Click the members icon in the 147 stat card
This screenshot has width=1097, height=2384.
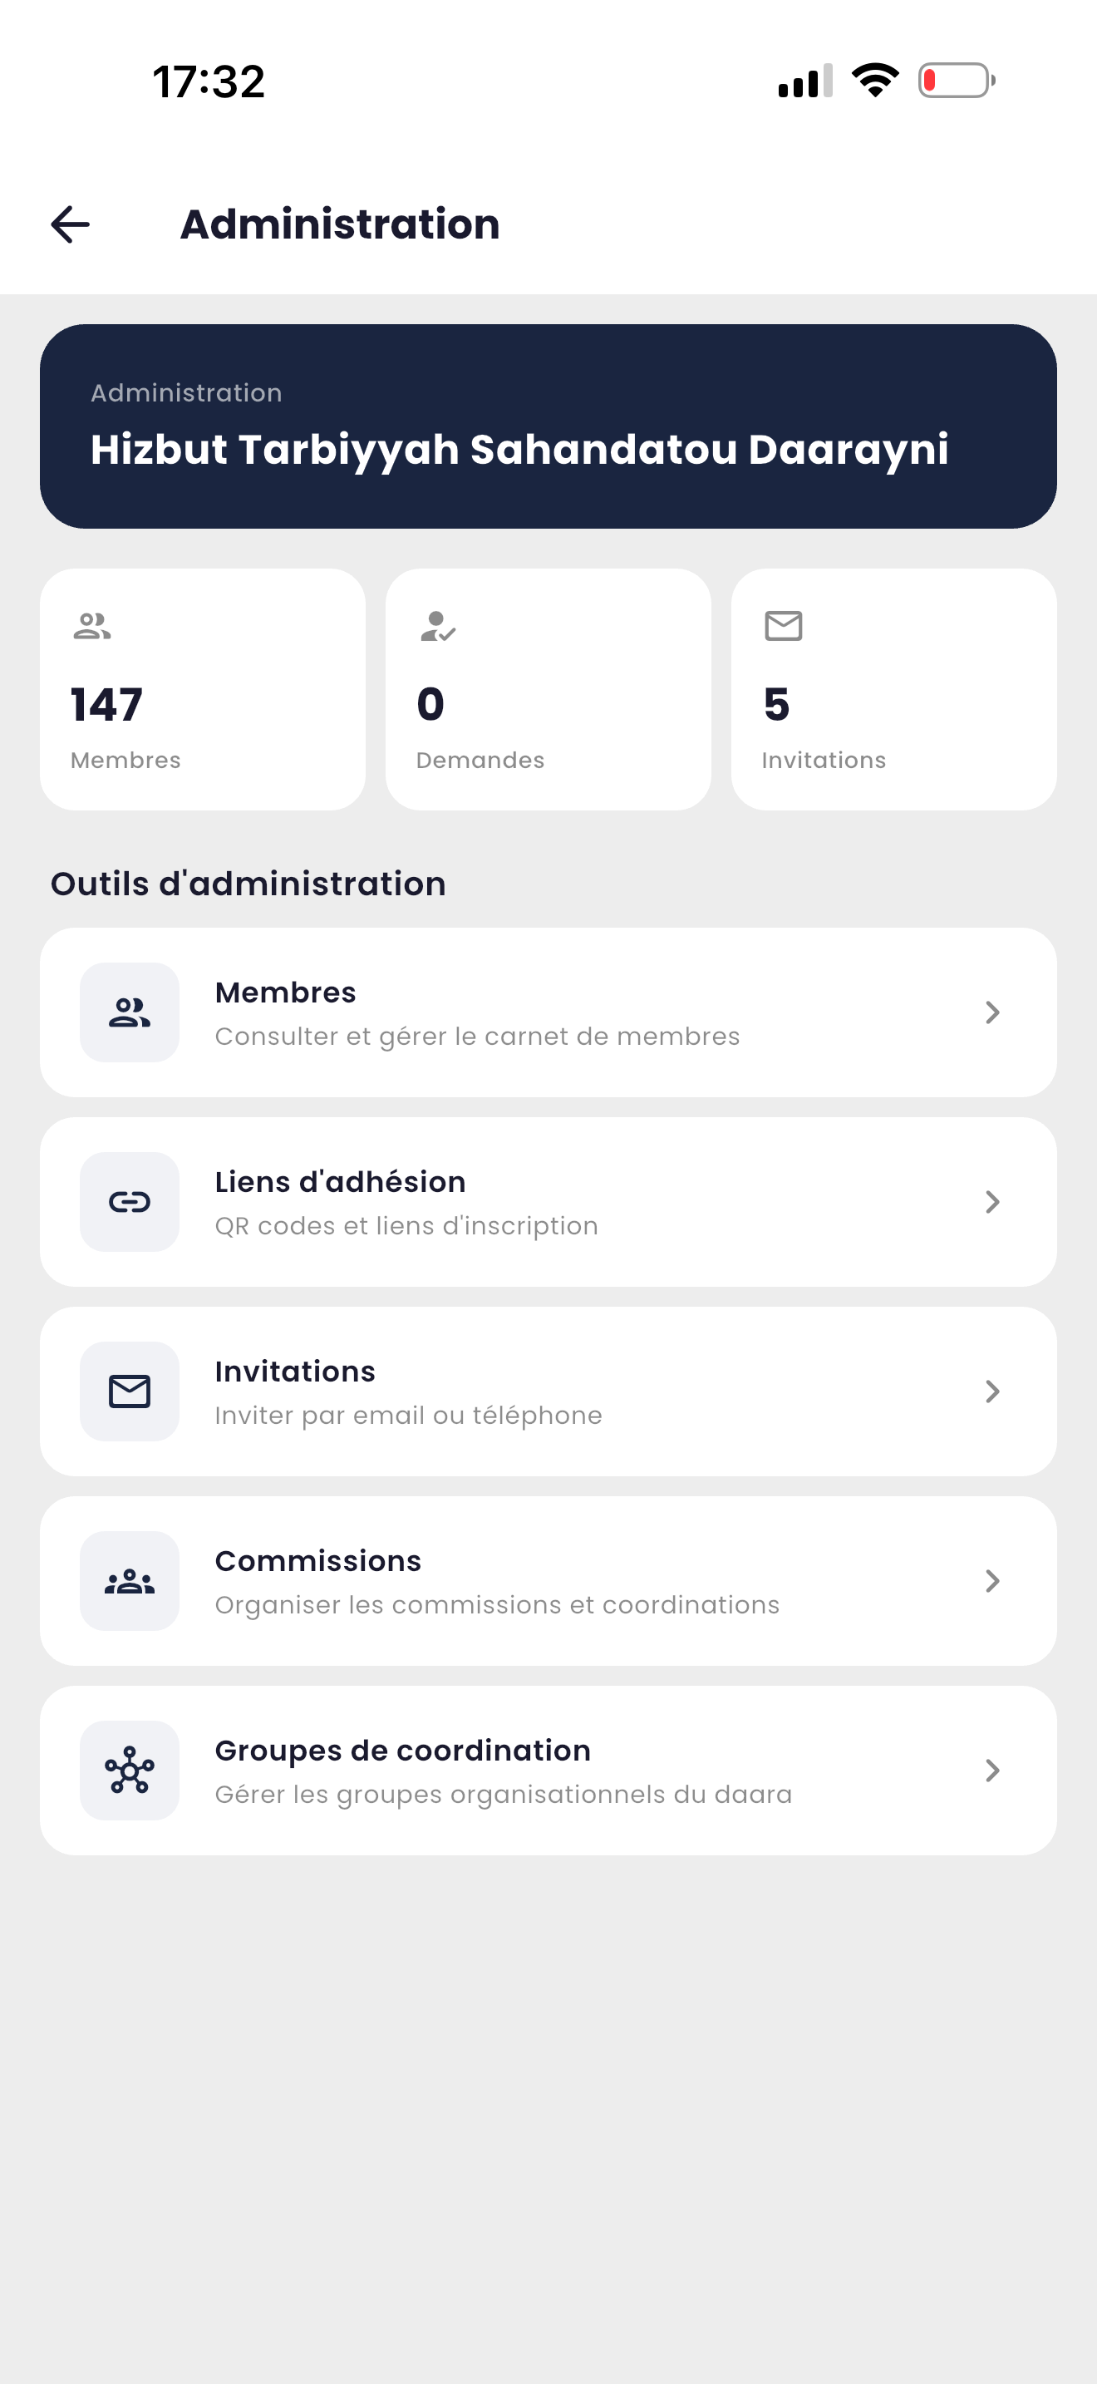point(91,627)
